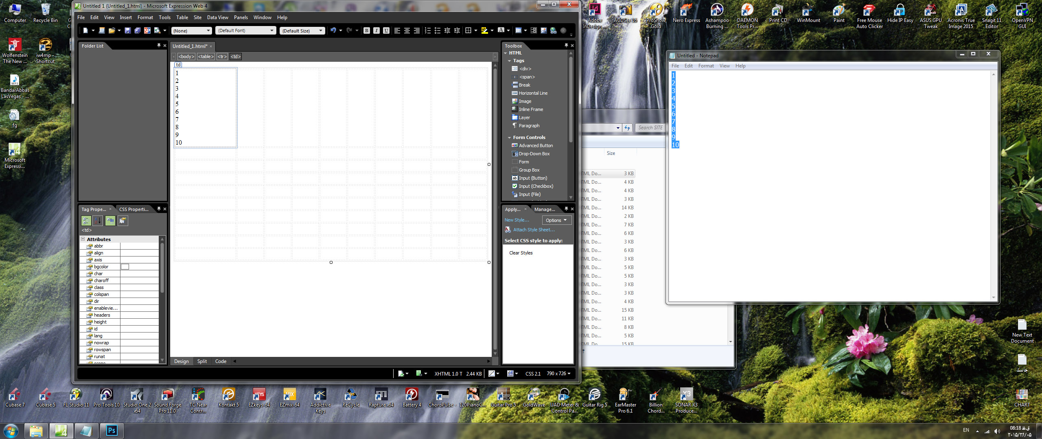
Task: Select Horizontal Line in Toolbox
Action: point(530,93)
